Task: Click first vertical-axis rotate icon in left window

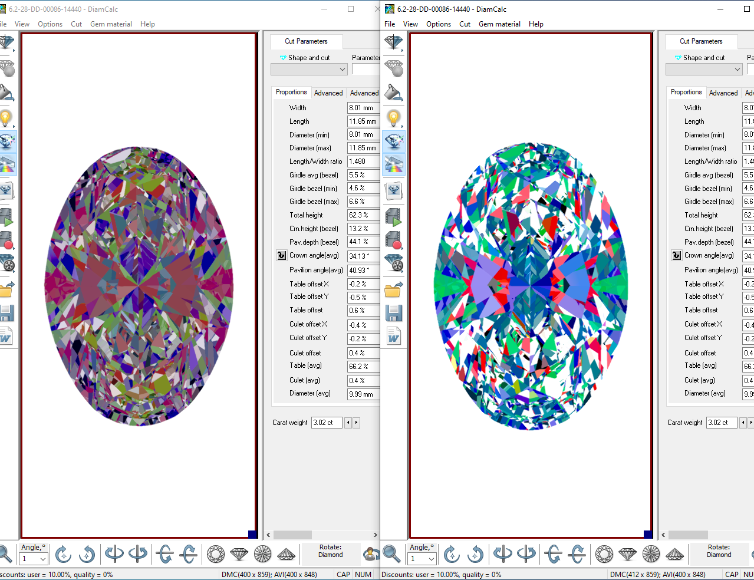Action: click(114, 554)
